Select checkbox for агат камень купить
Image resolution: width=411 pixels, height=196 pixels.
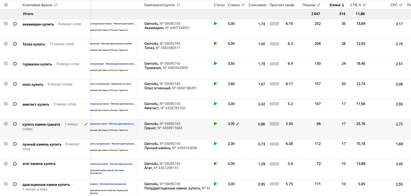[6, 164]
